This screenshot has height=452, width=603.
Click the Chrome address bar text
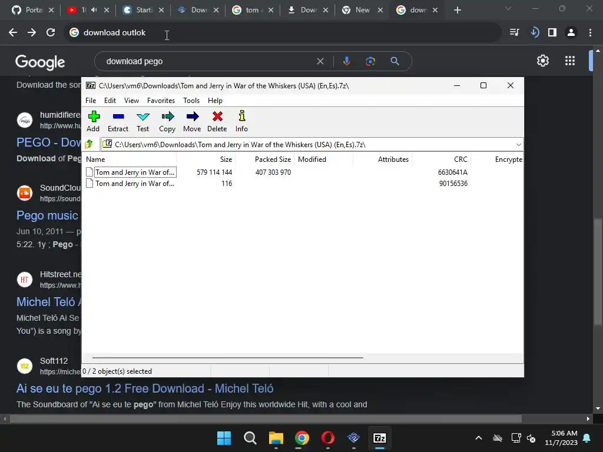pos(114,33)
